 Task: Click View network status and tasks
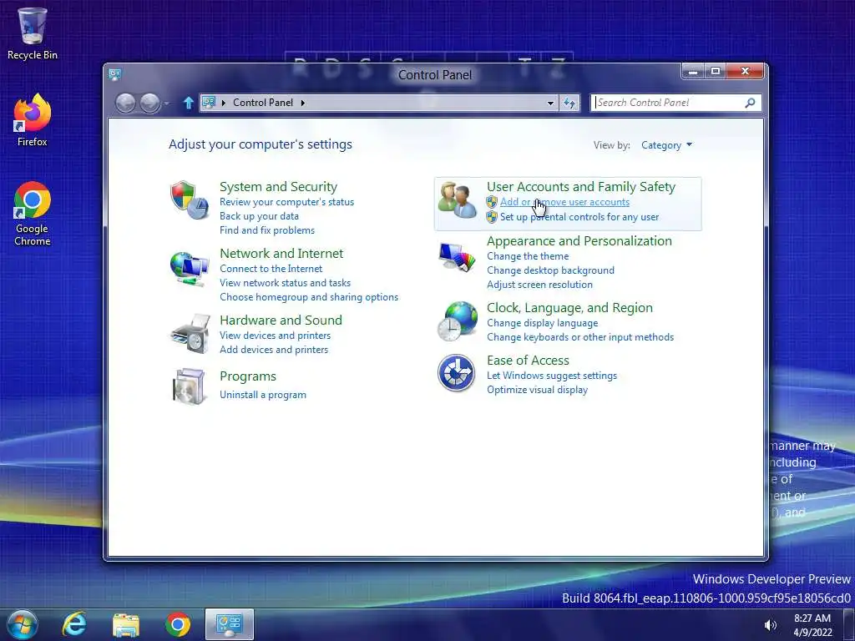(x=285, y=282)
